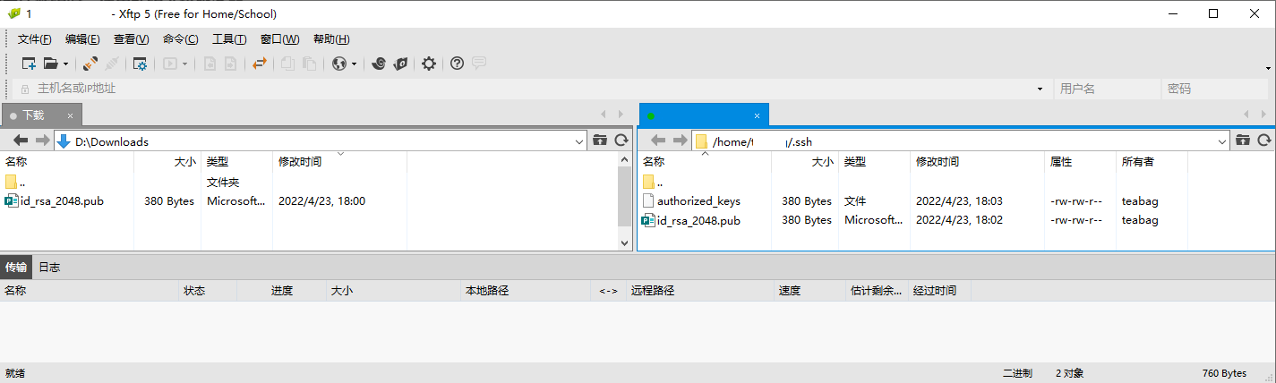
Task: Open Help with the question mark icon
Action: tap(457, 64)
